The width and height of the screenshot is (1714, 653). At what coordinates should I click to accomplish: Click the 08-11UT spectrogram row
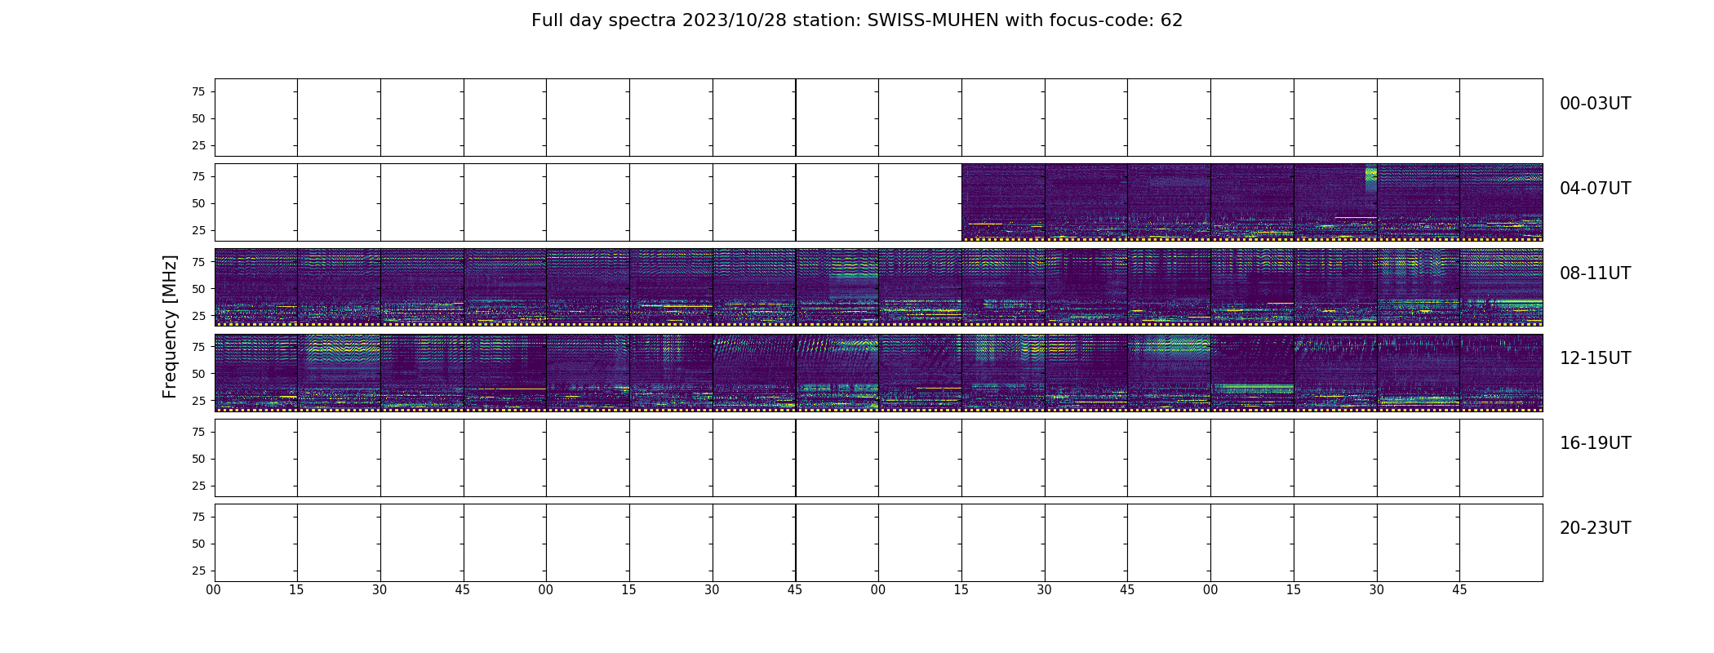pos(878,287)
